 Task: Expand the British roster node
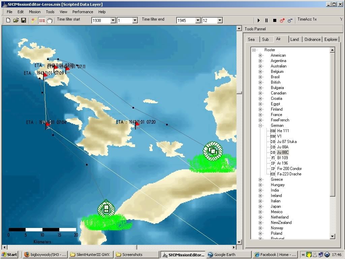pyautogui.click(x=260, y=82)
